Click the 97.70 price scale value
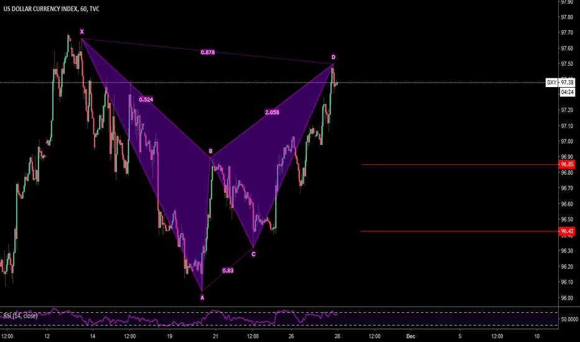This screenshot has width=580, height=342. pyautogui.click(x=567, y=32)
